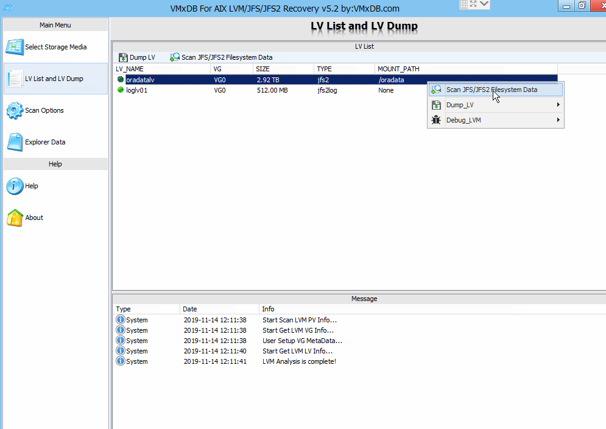Go to LV List and LV Dump page

(55, 79)
